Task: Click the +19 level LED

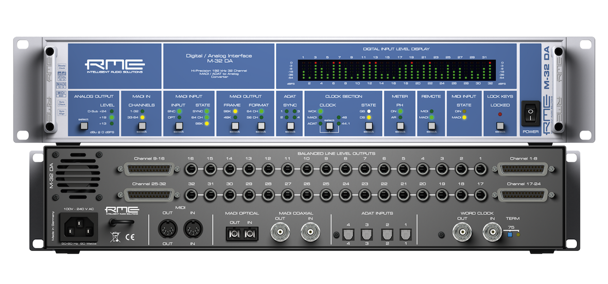Action: (112, 117)
